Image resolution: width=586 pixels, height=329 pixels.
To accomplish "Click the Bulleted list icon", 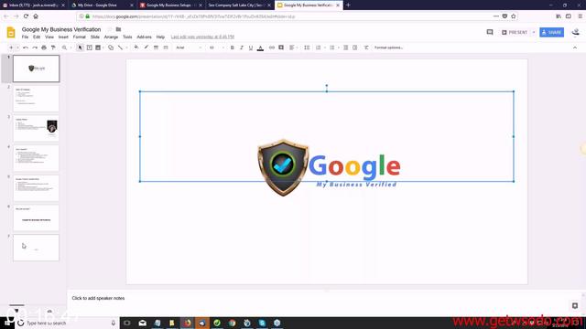I will 331,48.
